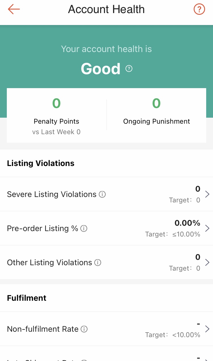Tap info icon next to Pre-order Listing %
This screenshot has width=213, height=361.
coord(84,229)
